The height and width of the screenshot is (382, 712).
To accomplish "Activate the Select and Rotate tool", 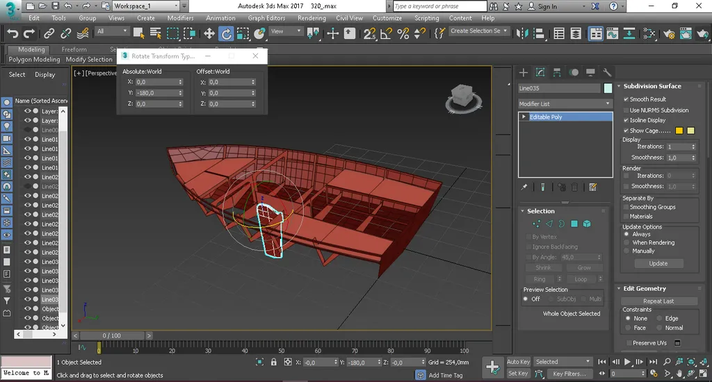I will 226,33.
